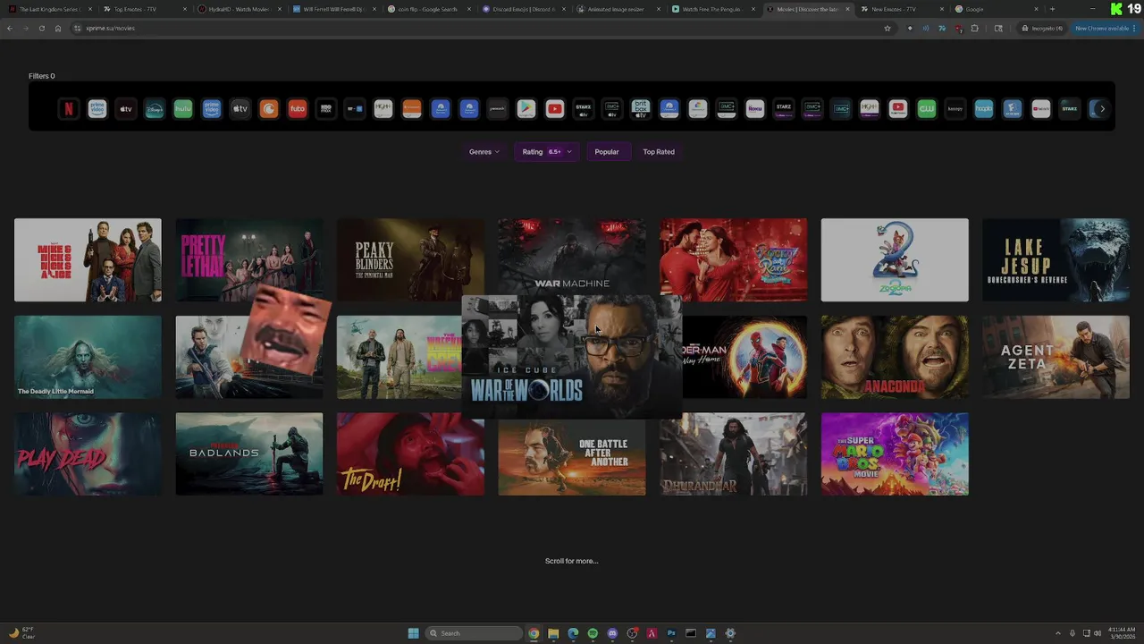Switch to coin flip Google Search tab
Screen dimensions: 1144x644
coord(429,9)
